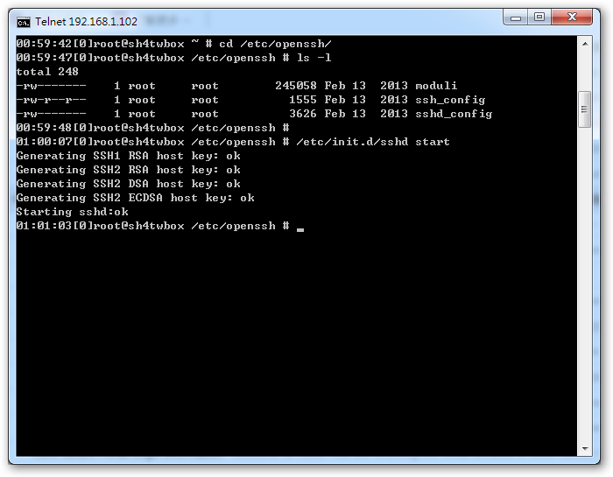Click the 'sshd_config' file name

click(x=454, y=114)
